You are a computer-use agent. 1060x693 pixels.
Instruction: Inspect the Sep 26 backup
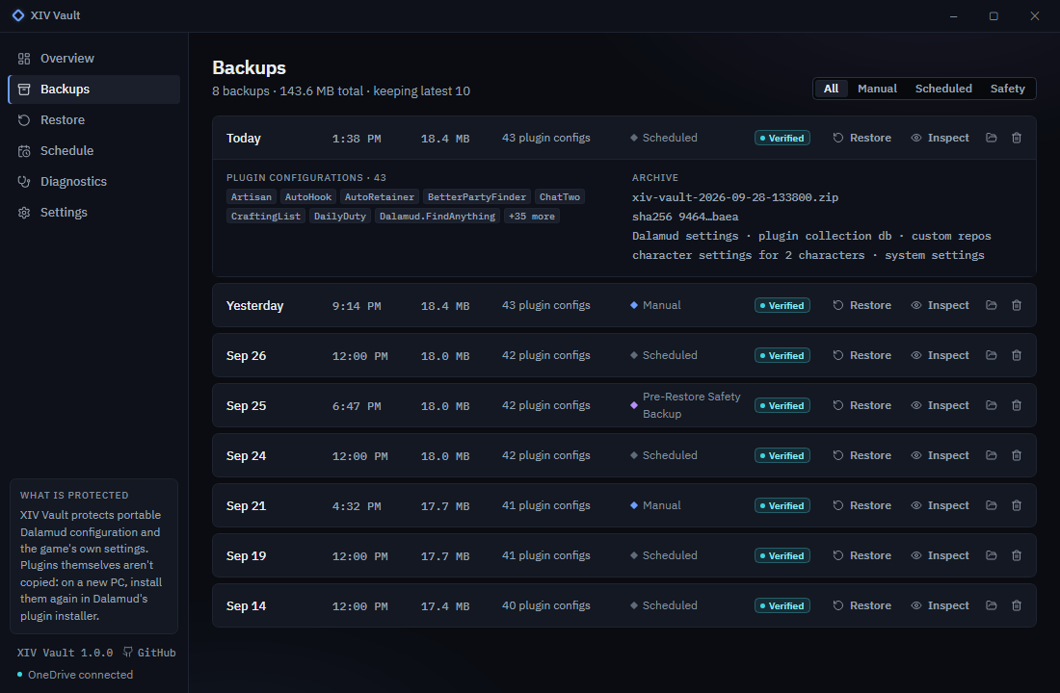(x=940, y=355)
